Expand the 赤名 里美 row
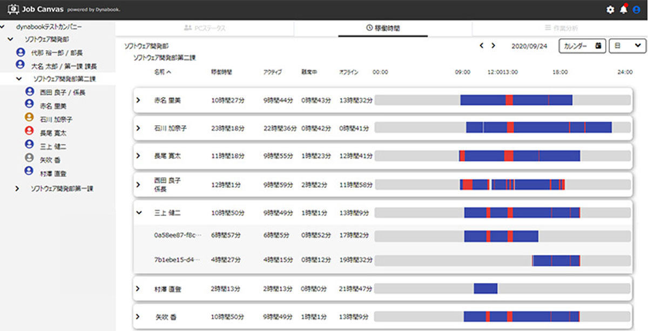 (x=138, y=100)
